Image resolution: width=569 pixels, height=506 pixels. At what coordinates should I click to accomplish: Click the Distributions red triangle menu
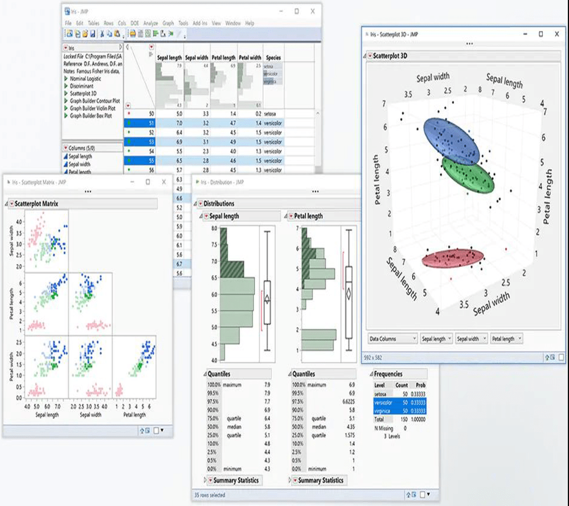click(x=199, y=204)
